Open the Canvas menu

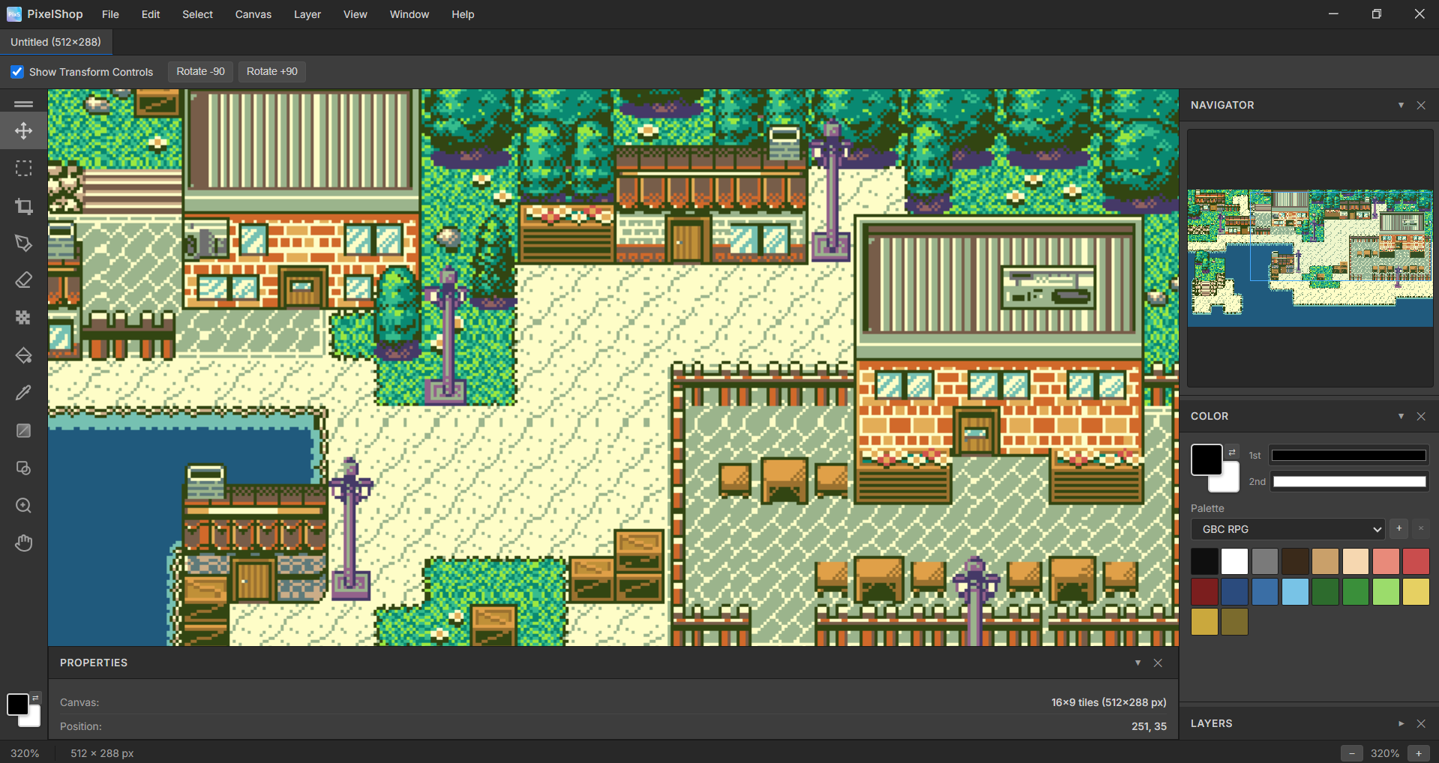(x=253, y=14)
